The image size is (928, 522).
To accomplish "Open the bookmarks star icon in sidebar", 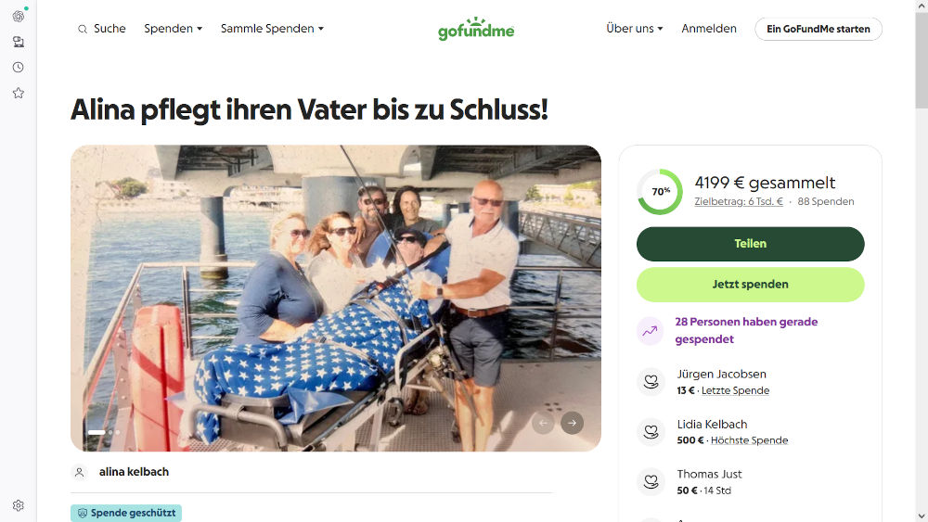I will [19, 93].
